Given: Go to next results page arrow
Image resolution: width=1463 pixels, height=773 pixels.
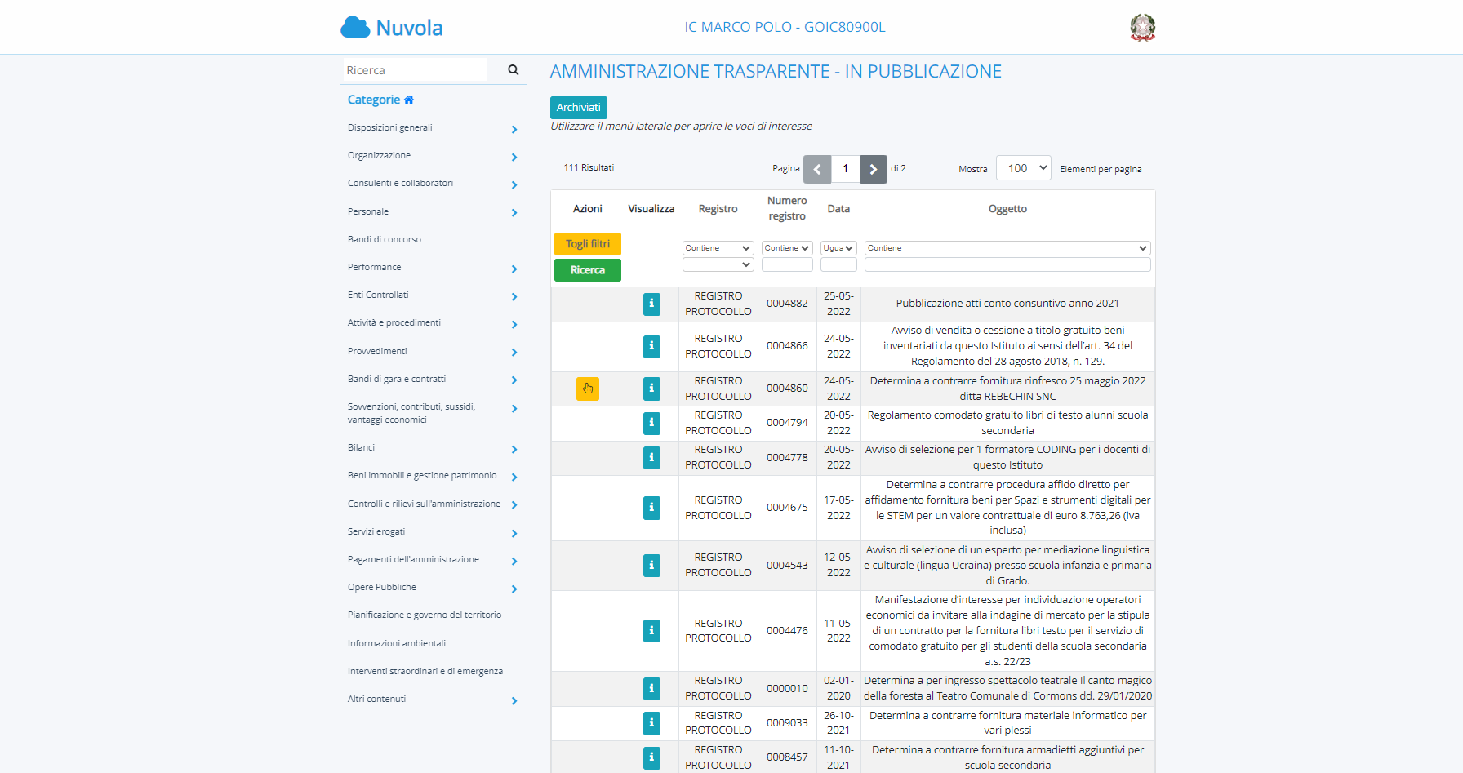Looking at the screenshot, I should [x=873, y=169].
